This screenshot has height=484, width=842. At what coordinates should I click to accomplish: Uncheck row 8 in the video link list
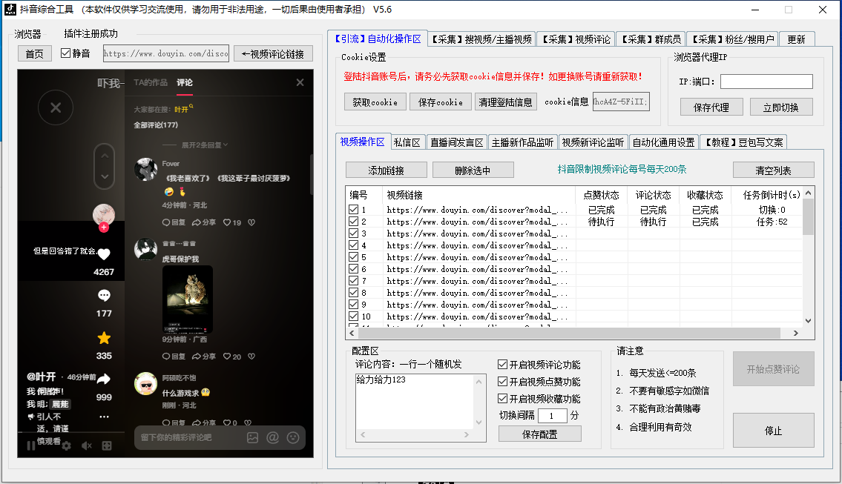click(353, 293)
